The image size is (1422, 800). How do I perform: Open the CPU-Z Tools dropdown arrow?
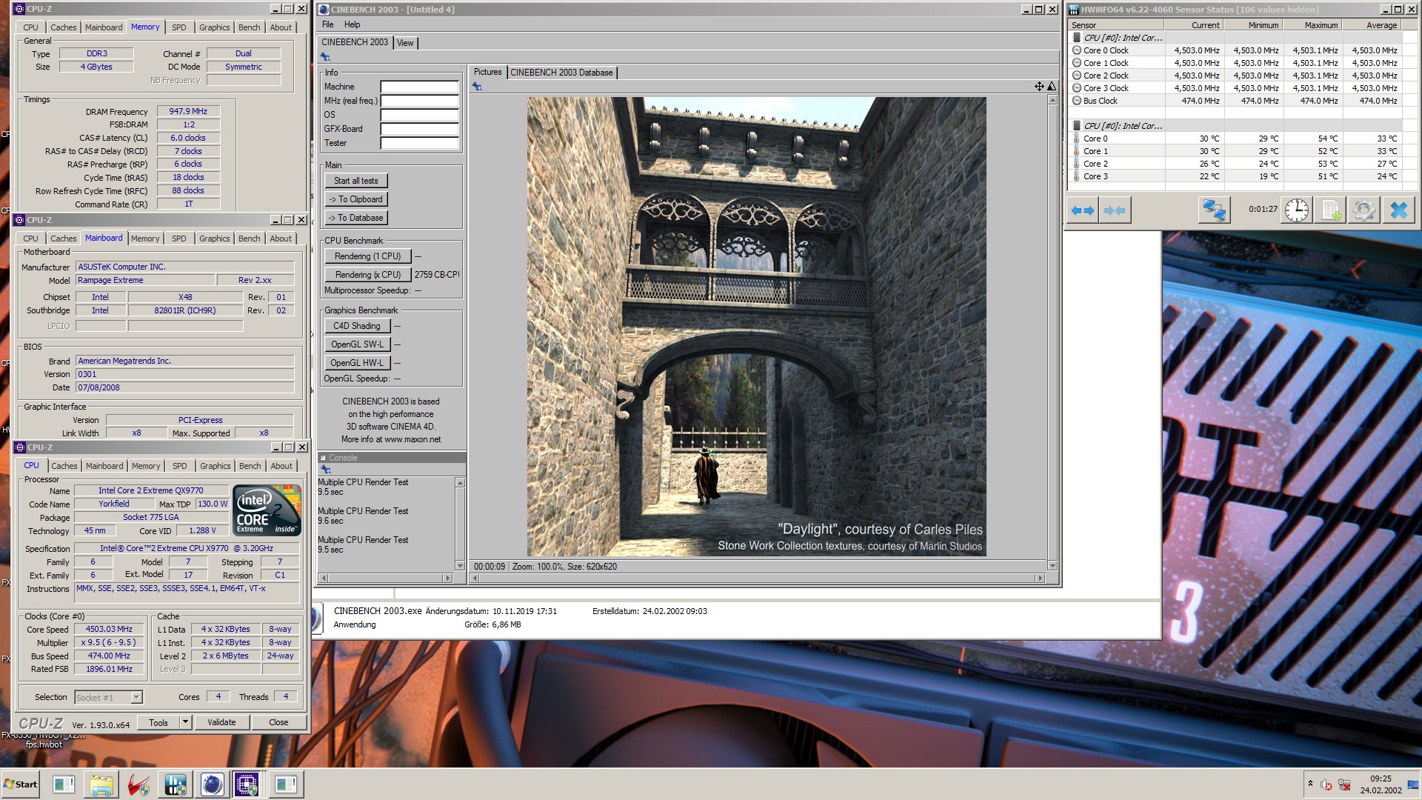pos(185,722)
